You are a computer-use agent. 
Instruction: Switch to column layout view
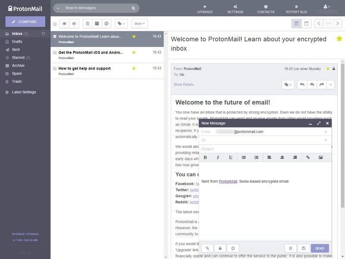pos(296,24)
